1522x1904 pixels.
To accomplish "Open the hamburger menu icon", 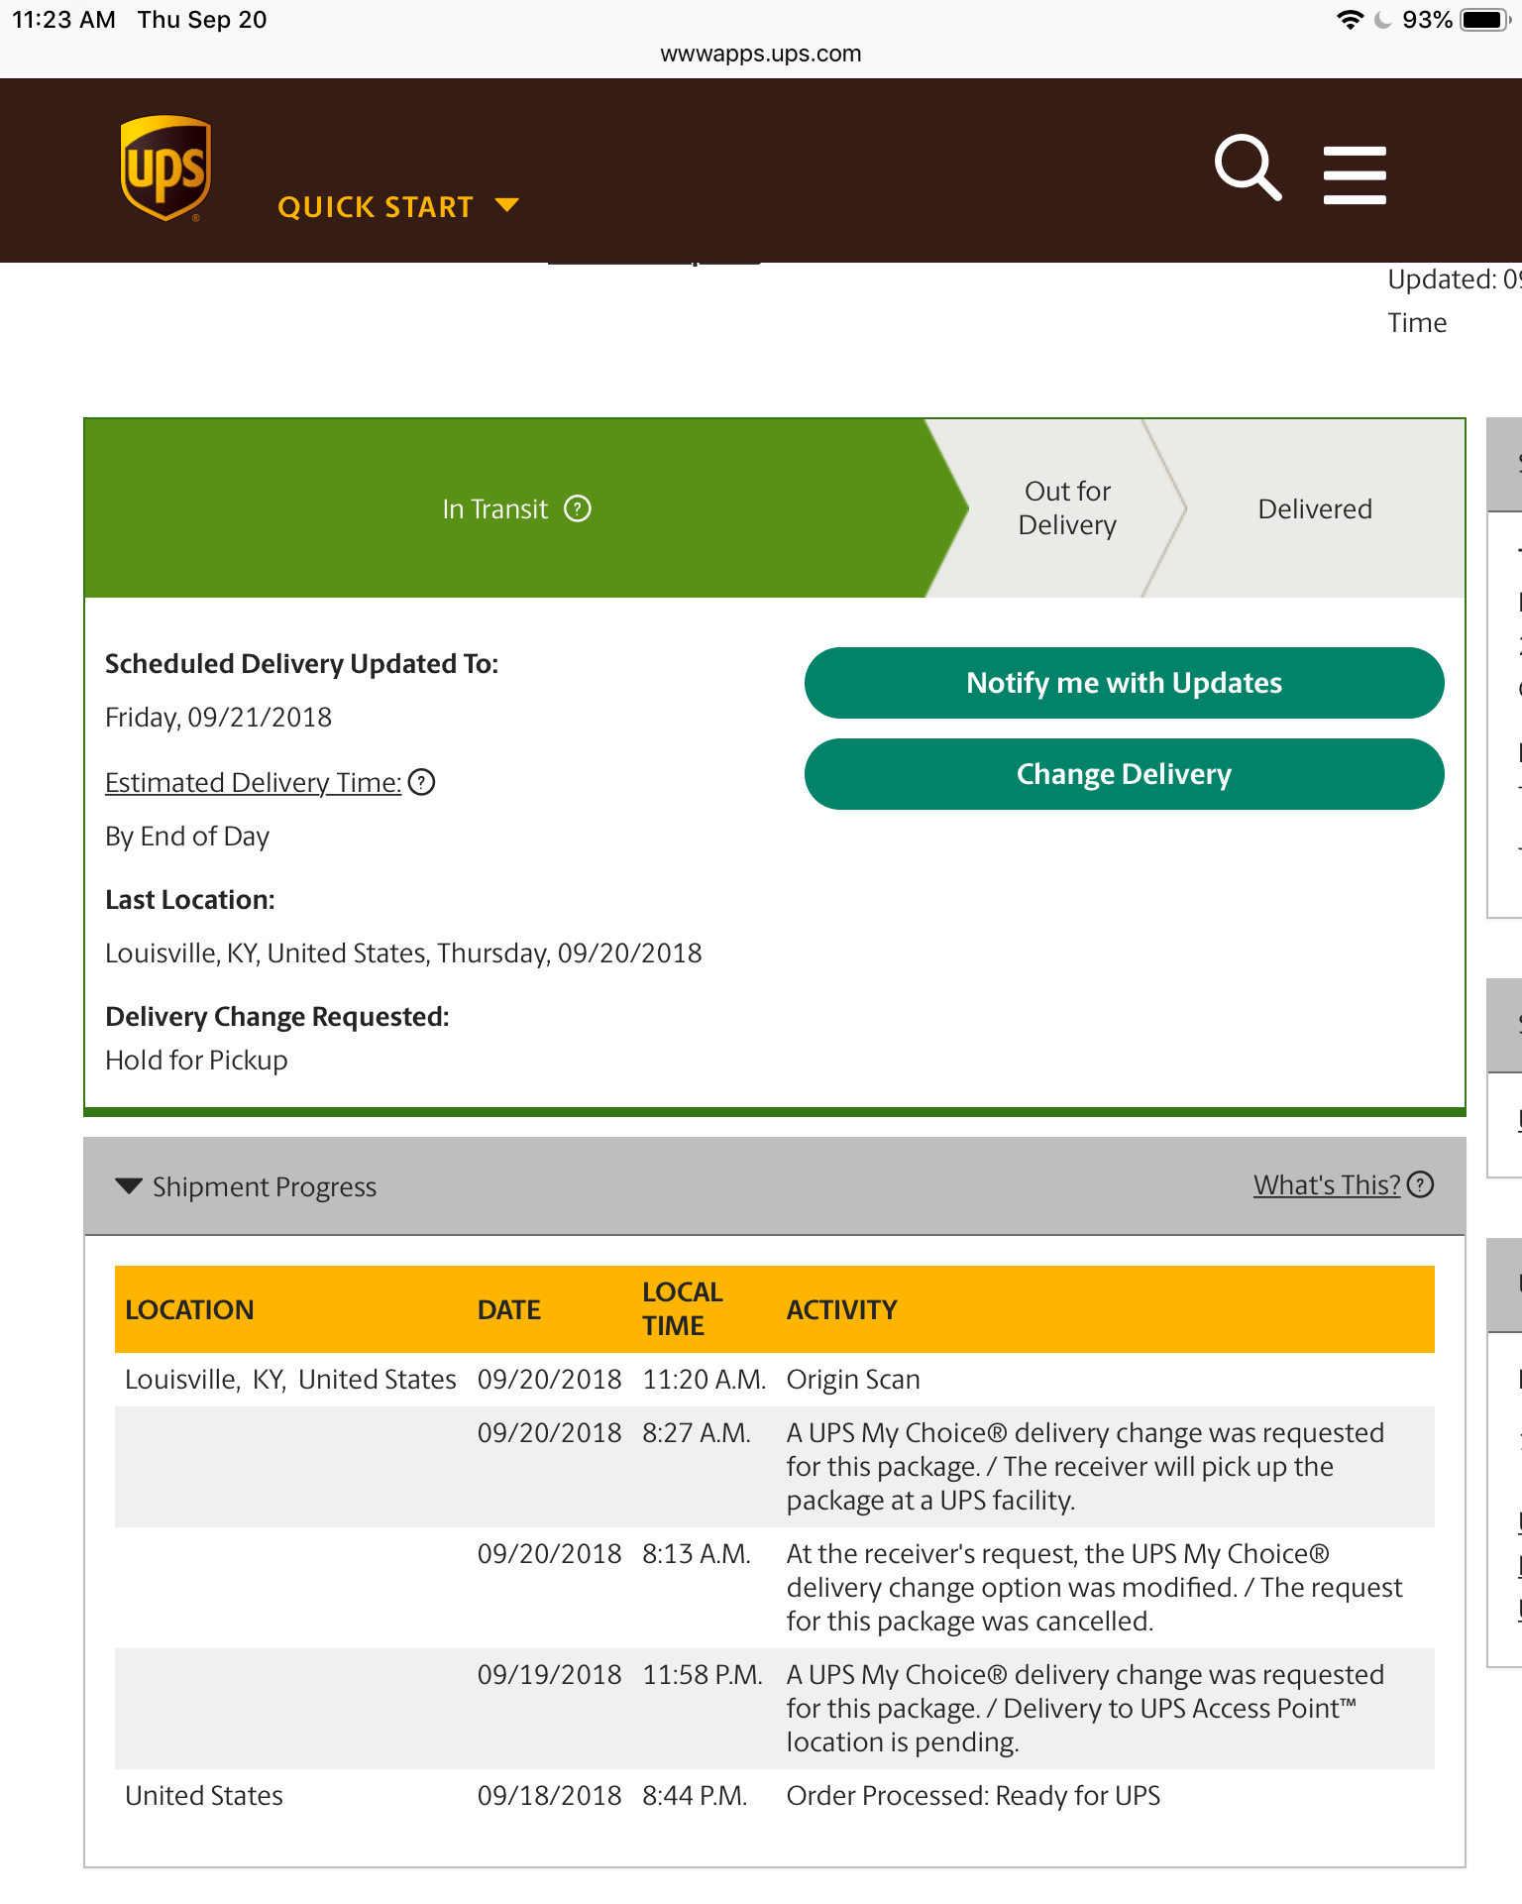I will click(1355, 174).
